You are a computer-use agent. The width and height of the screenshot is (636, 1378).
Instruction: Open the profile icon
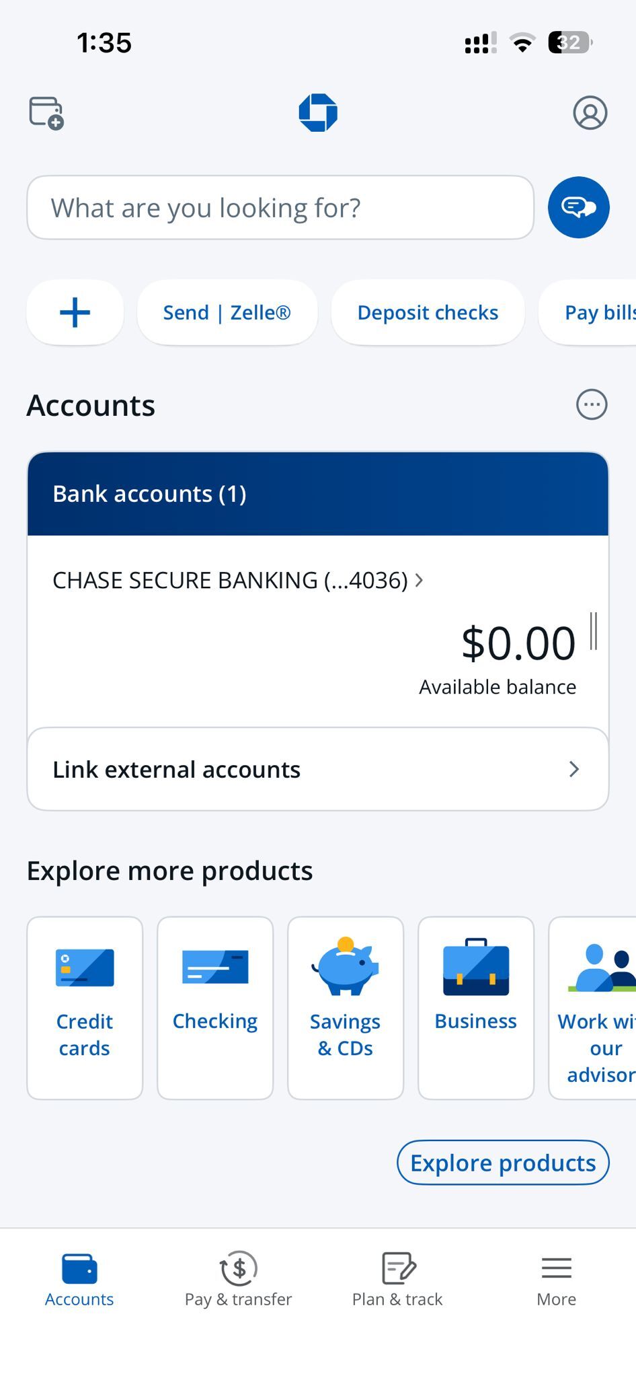coord(590,112)
